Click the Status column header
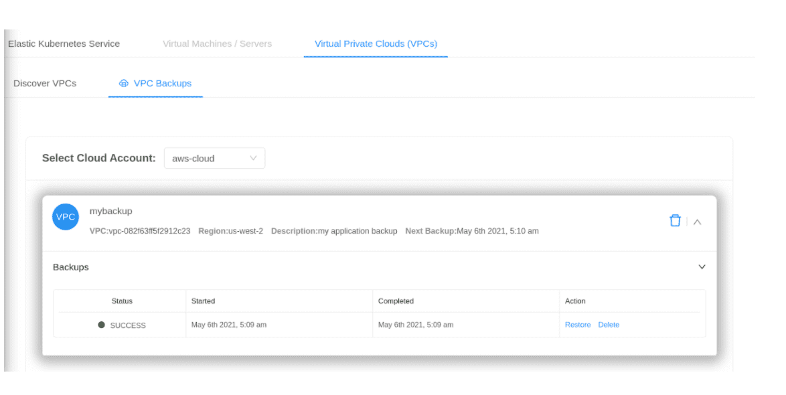 (122, 301)
